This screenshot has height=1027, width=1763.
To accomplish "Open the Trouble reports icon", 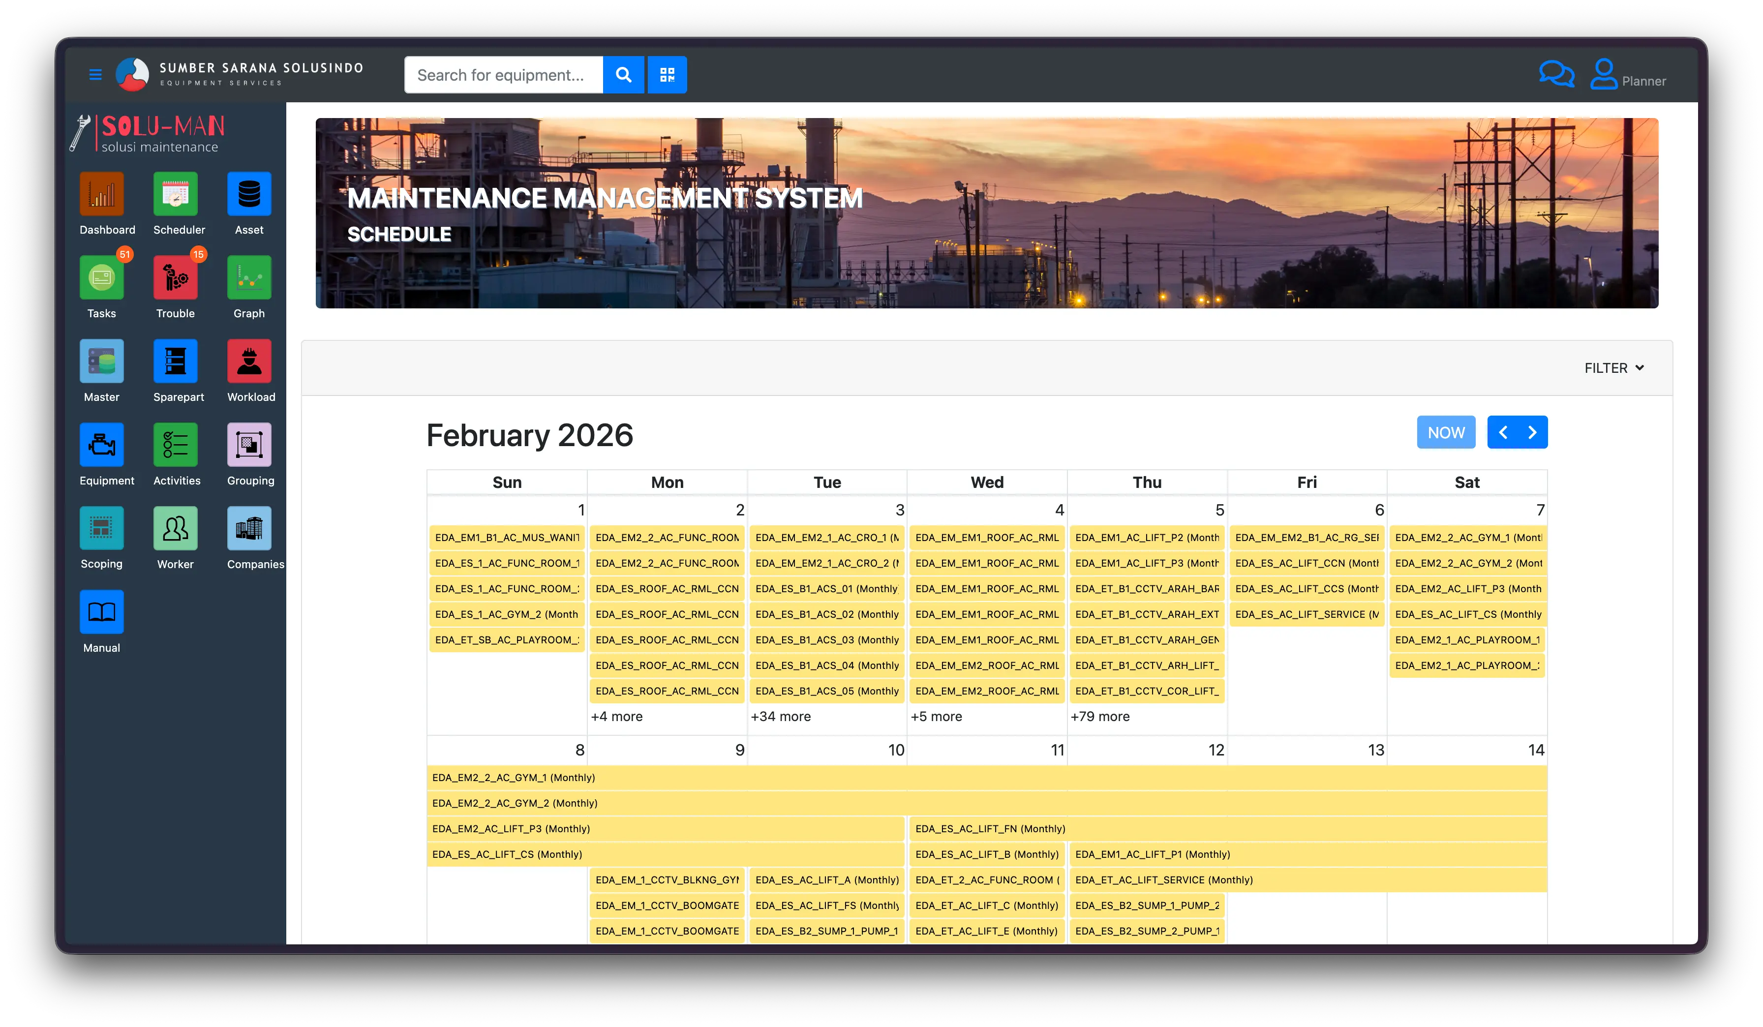I will (175, 278).
